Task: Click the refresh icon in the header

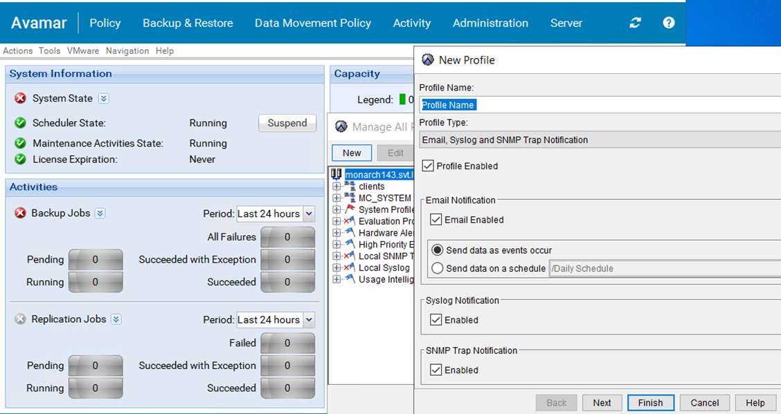Action: pyautogui.click(x=635, y=23)
